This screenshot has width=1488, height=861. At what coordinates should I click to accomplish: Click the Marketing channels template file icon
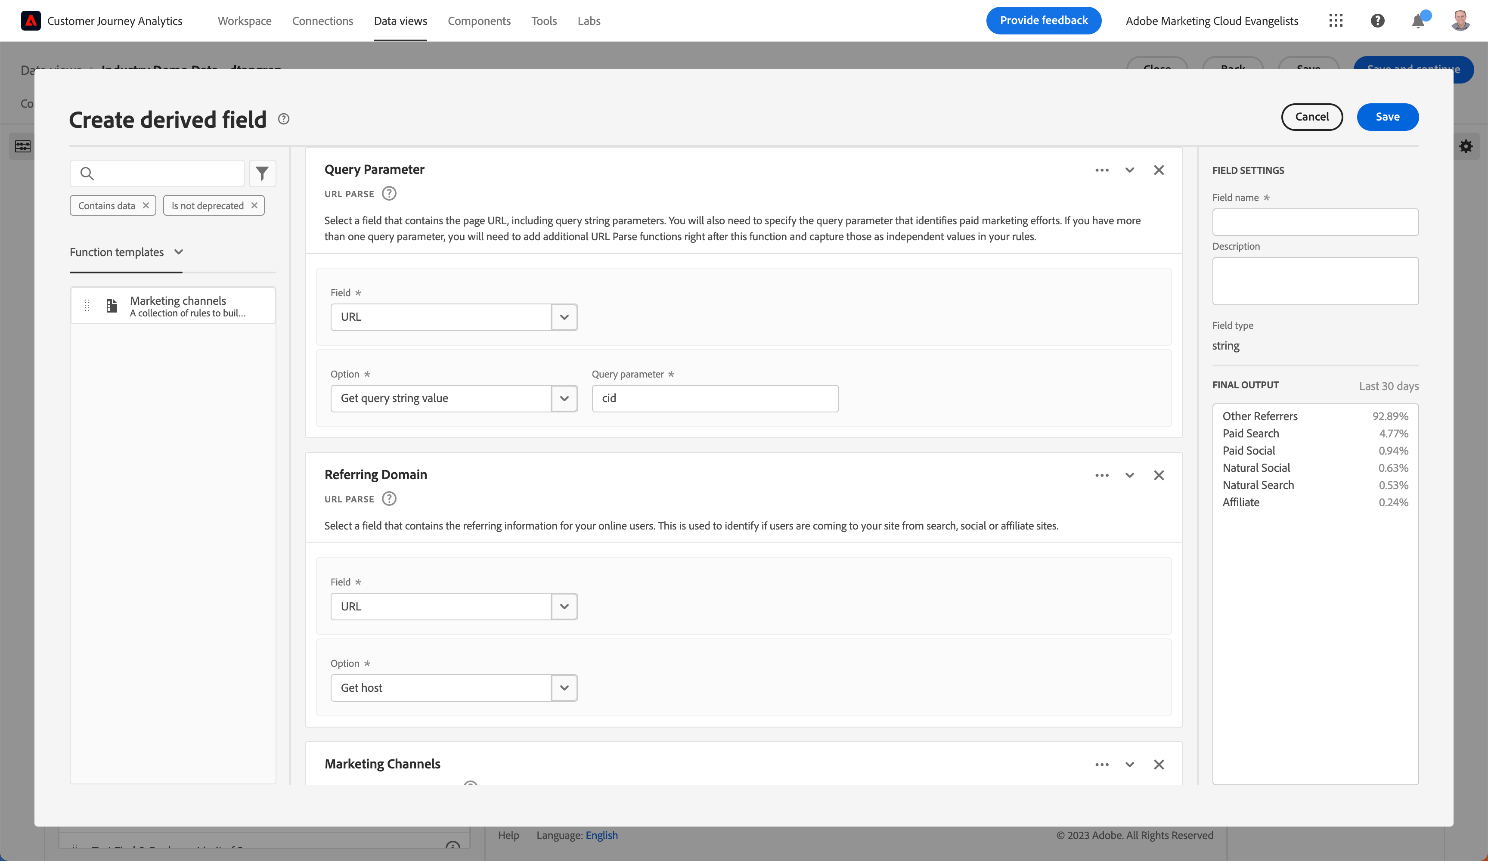(112, 305)
